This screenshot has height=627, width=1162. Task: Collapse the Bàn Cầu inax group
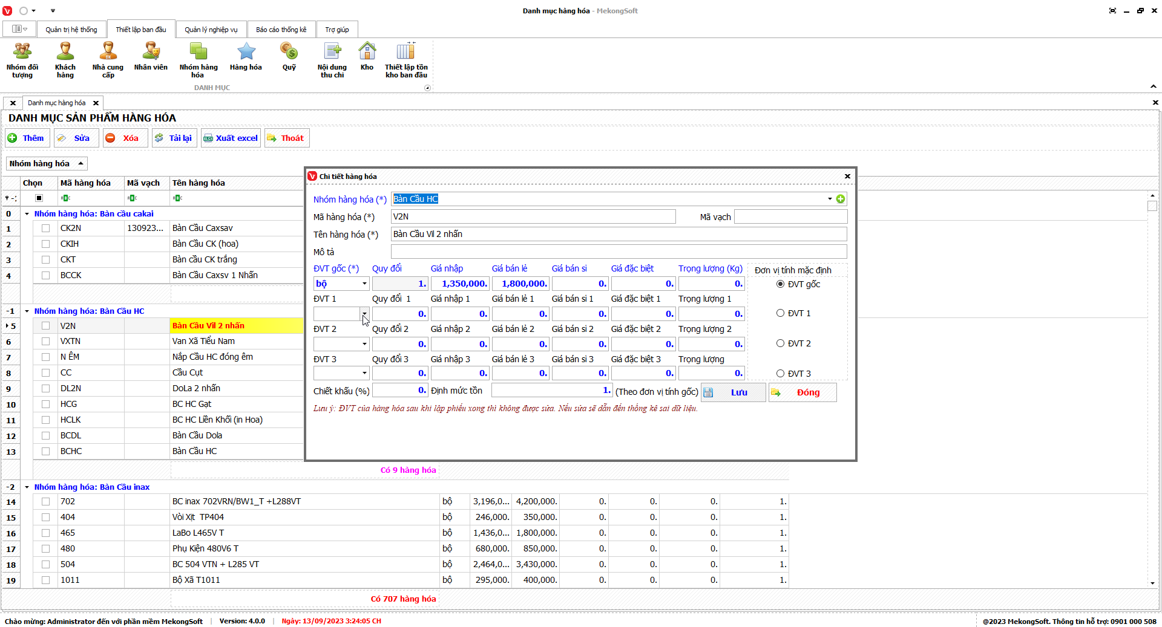click(27, 487)
